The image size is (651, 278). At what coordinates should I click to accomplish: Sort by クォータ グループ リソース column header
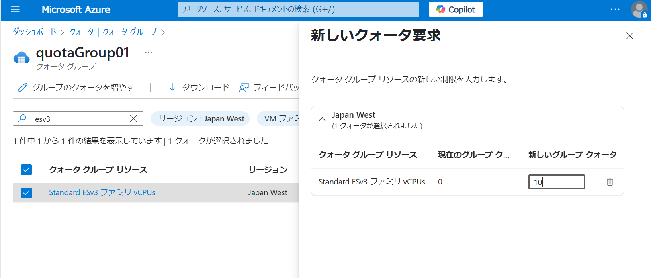coord(98,170)
